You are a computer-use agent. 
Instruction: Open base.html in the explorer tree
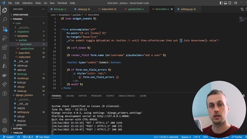pyautogui.click(x=28, y=53)
